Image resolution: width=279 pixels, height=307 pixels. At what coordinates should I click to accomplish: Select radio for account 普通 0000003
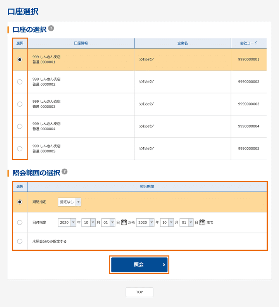coord(20,104)
